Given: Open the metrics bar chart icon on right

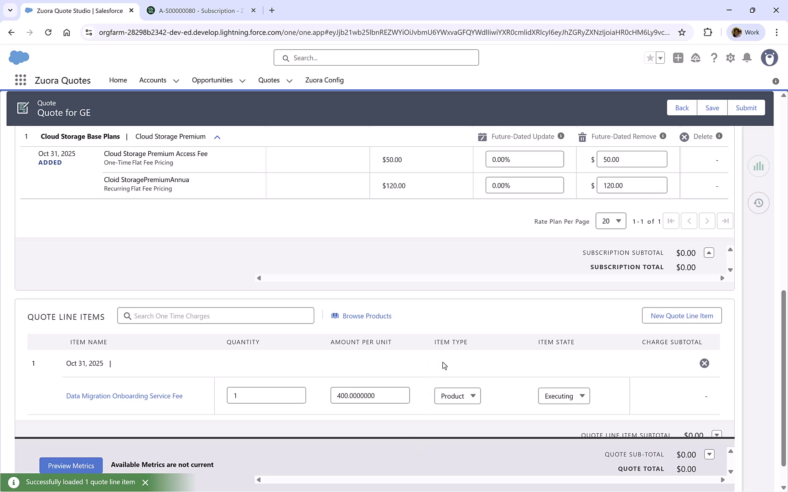Looking at the screenshot, I should (758, 166).
